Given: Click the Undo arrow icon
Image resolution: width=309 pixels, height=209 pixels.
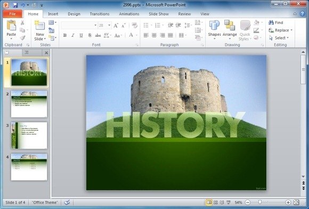Looking at the screenshot, I should (x=23, y=5).
